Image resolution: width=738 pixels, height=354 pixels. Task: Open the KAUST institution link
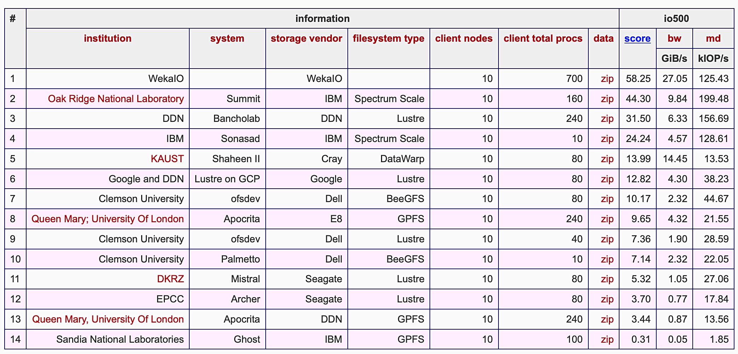tap(167, 159)
